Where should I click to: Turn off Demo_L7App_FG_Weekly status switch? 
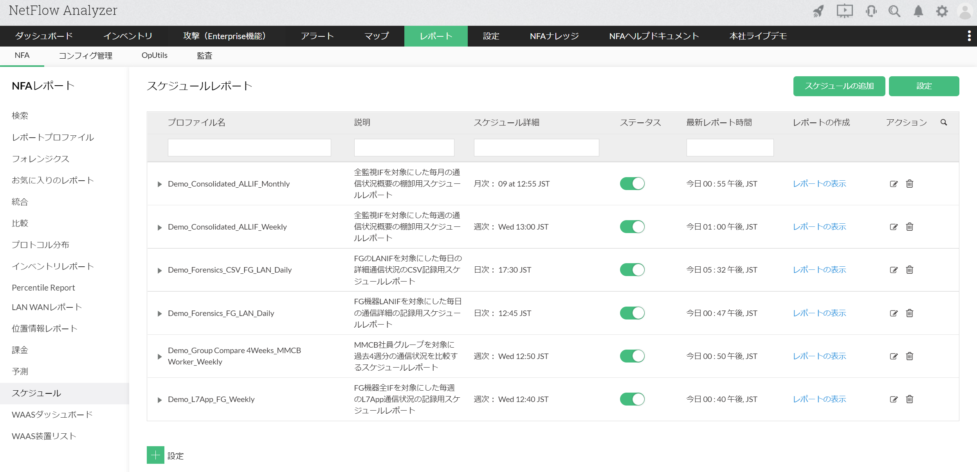pyautogui.click(x=632, y=399)
